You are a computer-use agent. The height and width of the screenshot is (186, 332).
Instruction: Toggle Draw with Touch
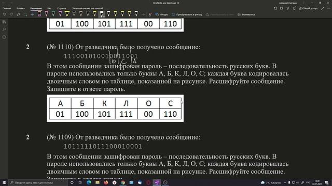(150, 14)
